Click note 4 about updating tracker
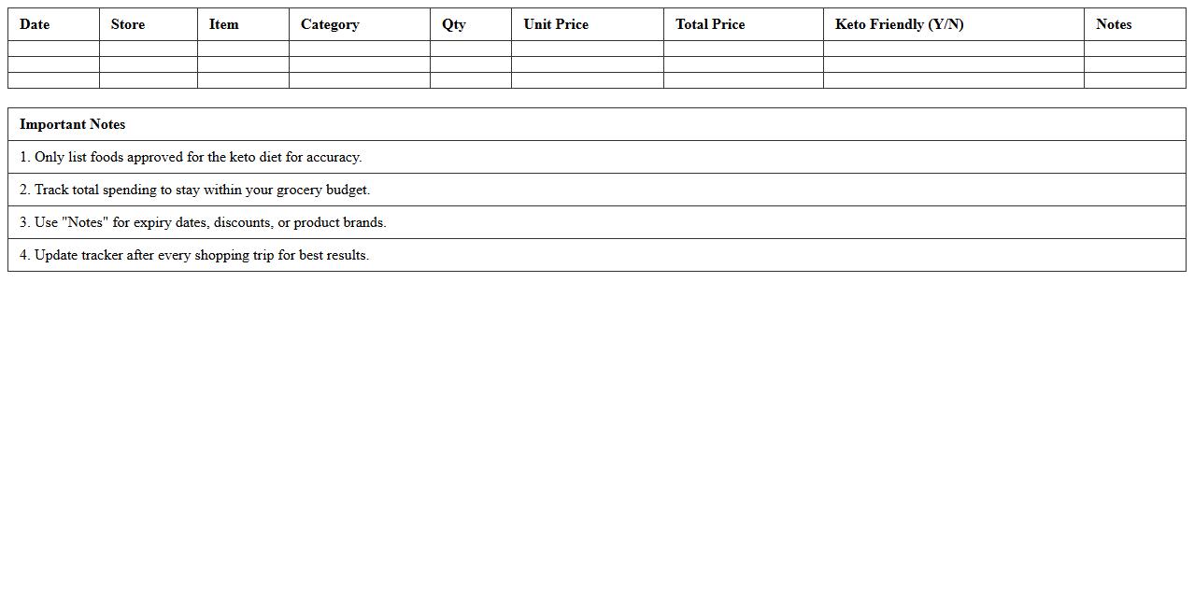This screenshot has height=607, width=1194. pyautogui.click(x=194, y=255)
